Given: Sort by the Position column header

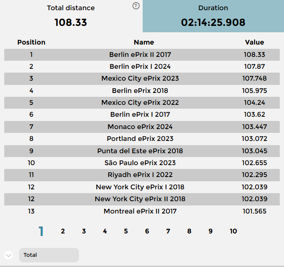Looking at the screenshot, I should coord(31,42).
